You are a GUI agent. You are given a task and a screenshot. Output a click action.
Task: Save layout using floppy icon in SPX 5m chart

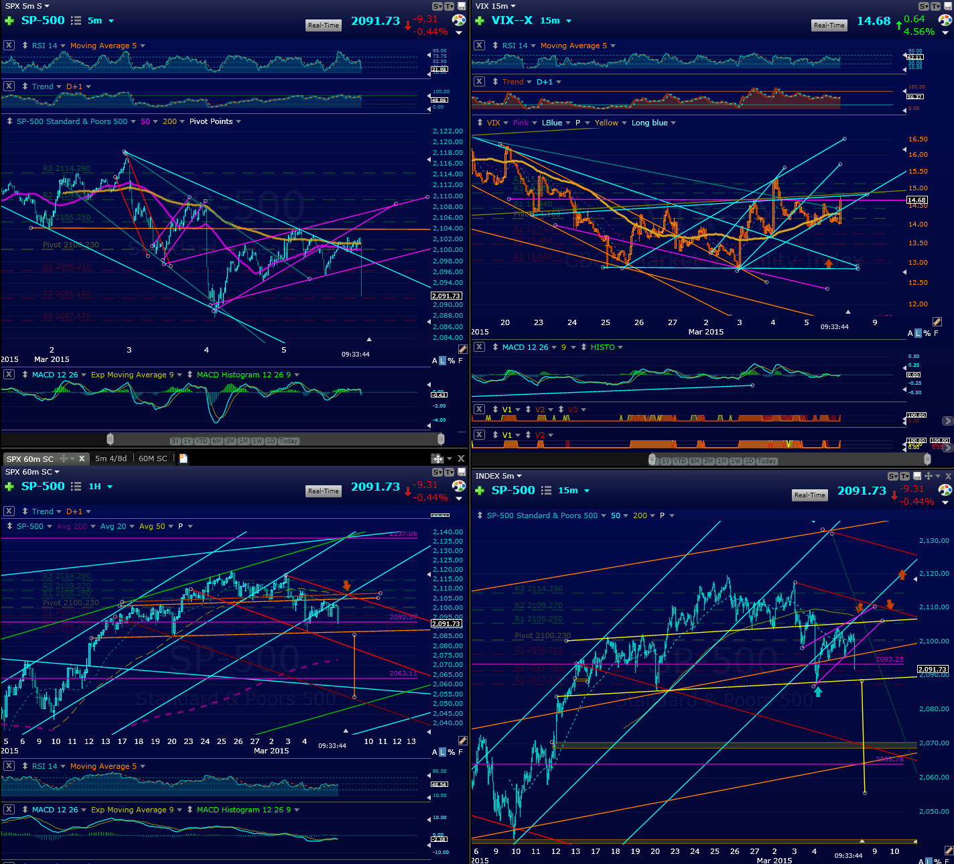(x=461, y=6)
